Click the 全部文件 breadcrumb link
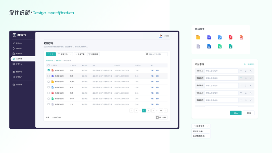272x153 pixels. 58,60
